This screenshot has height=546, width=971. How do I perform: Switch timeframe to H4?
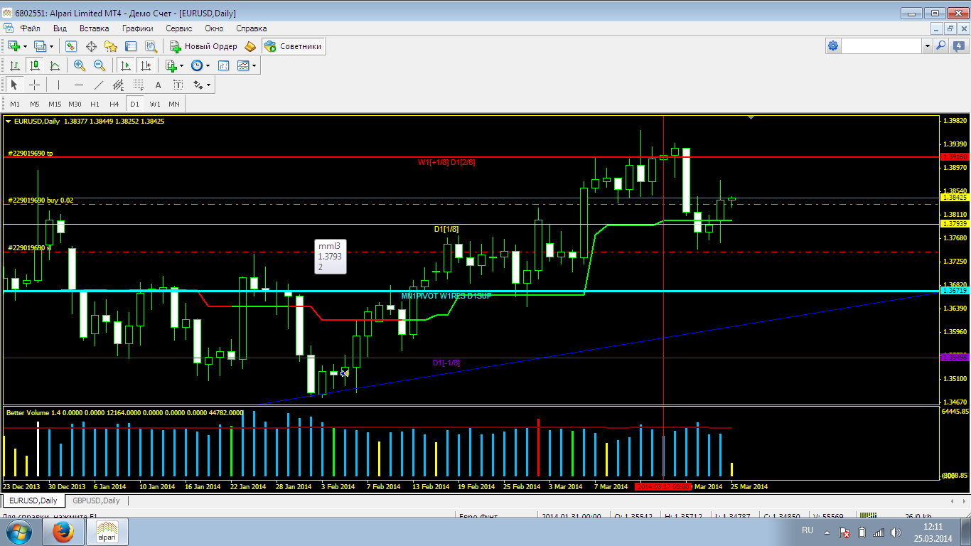coord(114,104)
